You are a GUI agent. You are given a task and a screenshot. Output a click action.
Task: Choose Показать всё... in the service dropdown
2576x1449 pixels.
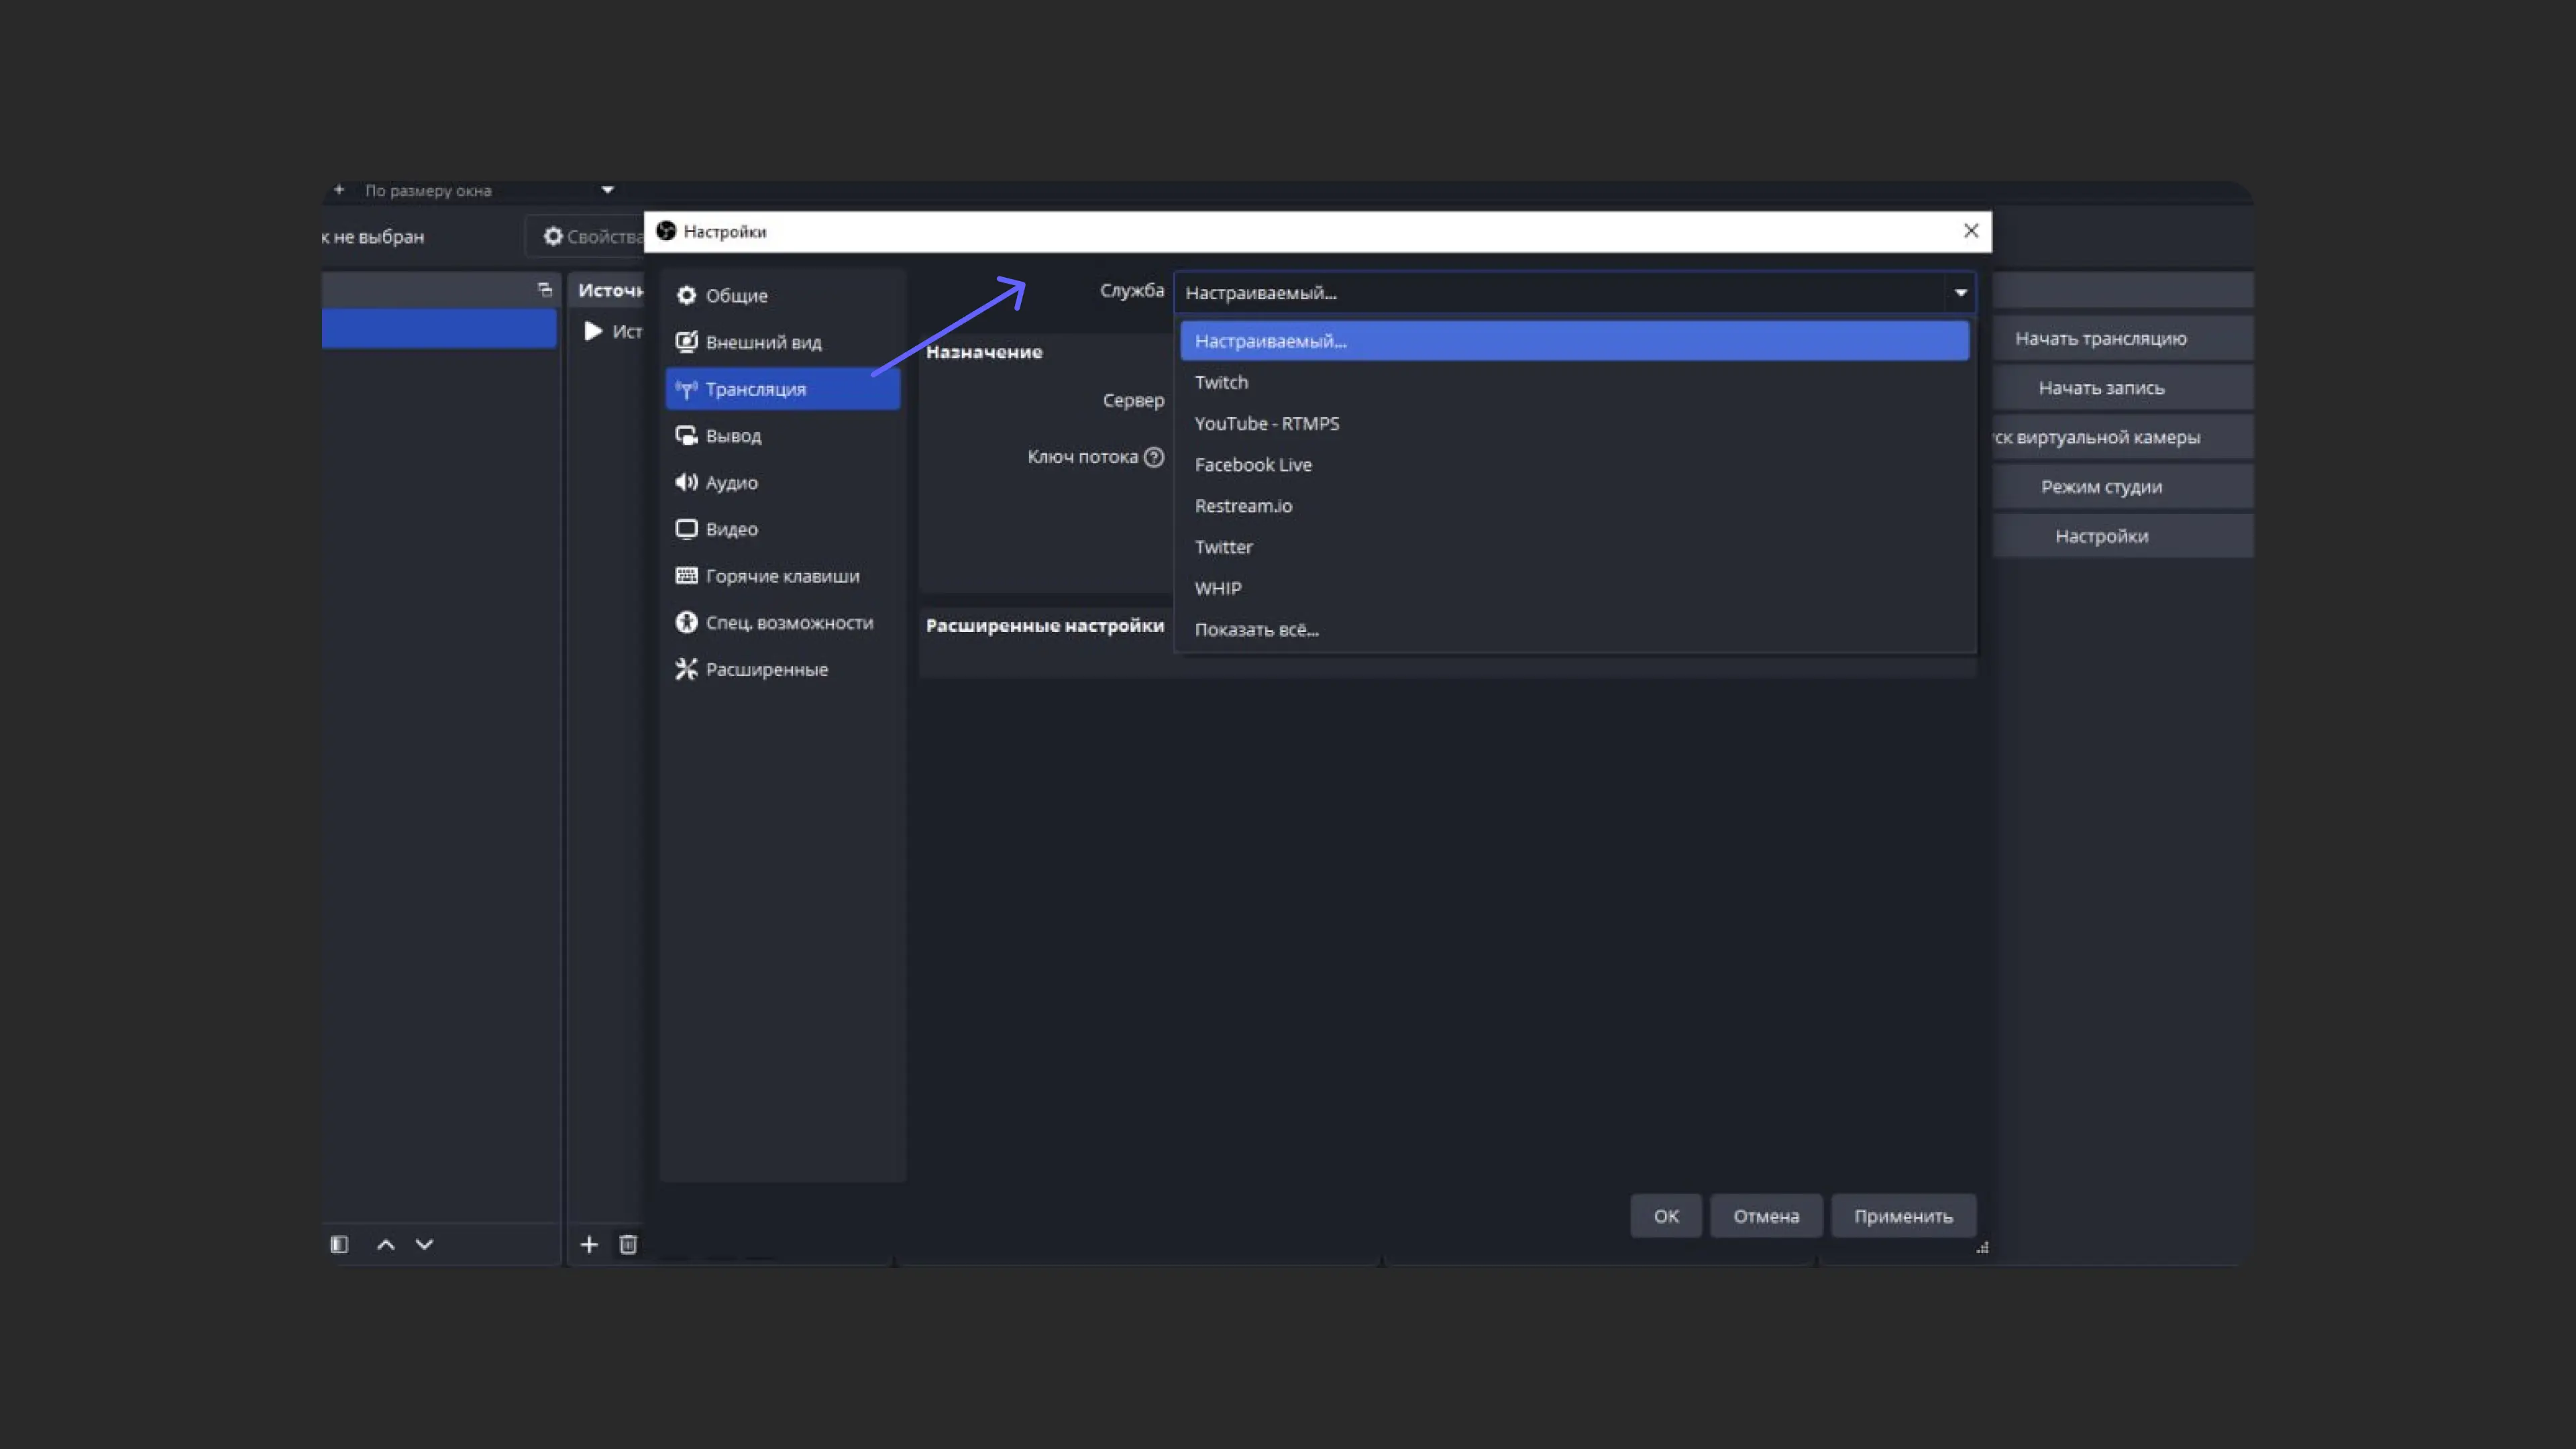click(1257, 629)
